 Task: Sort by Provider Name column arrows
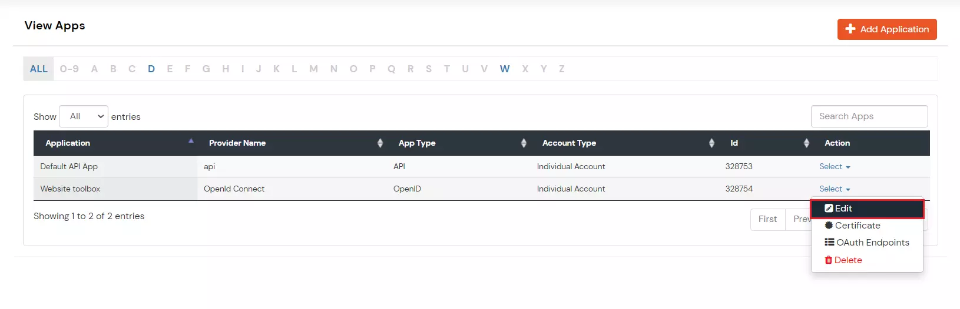[x=380, y=143]
